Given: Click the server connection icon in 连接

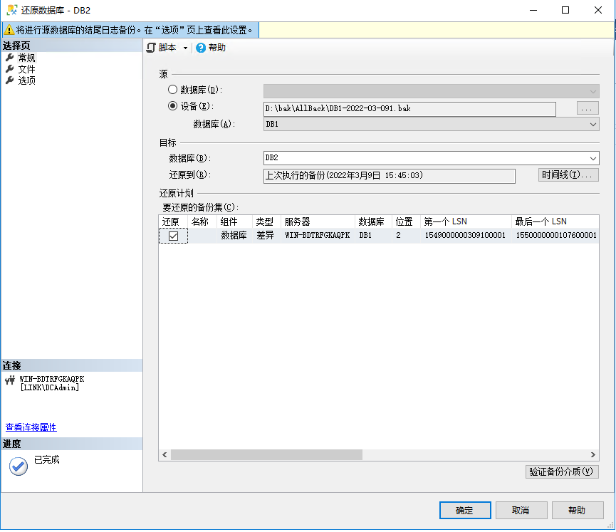Looking at the screenshot, I should [x=9, y=380].
